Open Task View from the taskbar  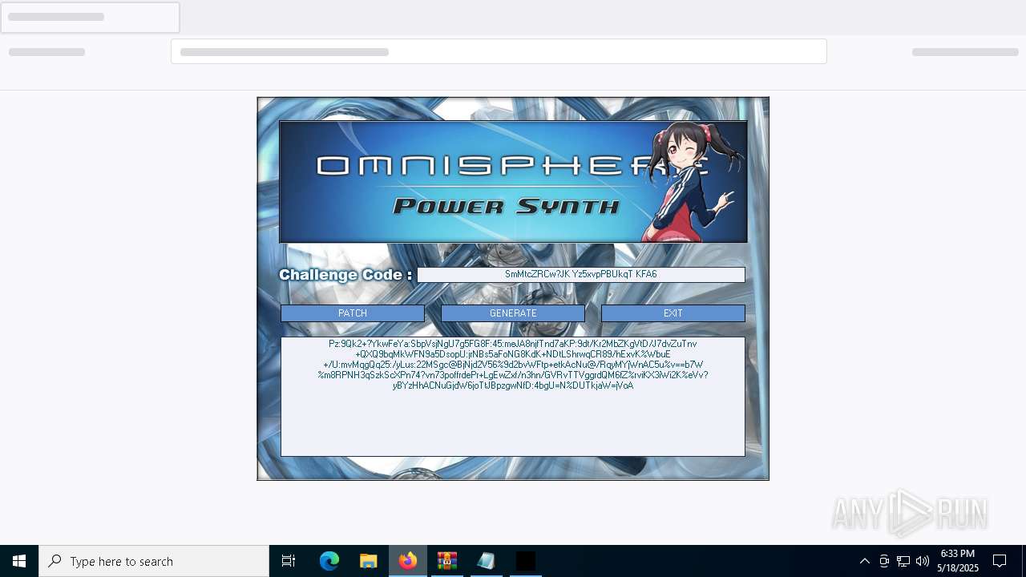point(289,561)
